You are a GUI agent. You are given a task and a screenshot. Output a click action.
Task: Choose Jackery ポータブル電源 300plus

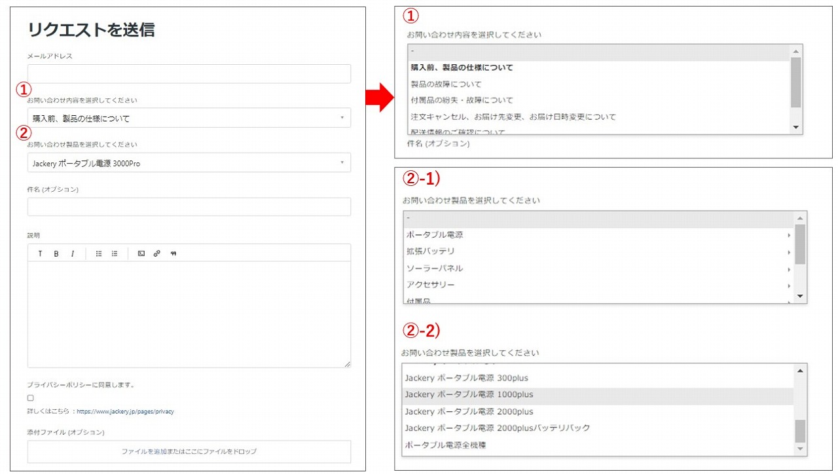click(598, 378)
